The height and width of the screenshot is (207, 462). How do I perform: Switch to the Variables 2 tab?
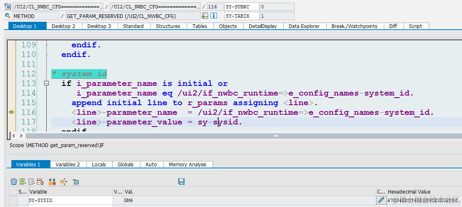pos(68,164)
